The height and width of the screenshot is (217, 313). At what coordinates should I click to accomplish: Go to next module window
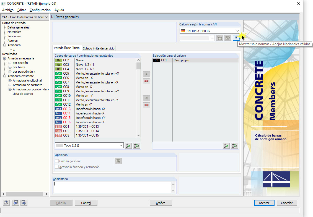click(x=24, y=203)
